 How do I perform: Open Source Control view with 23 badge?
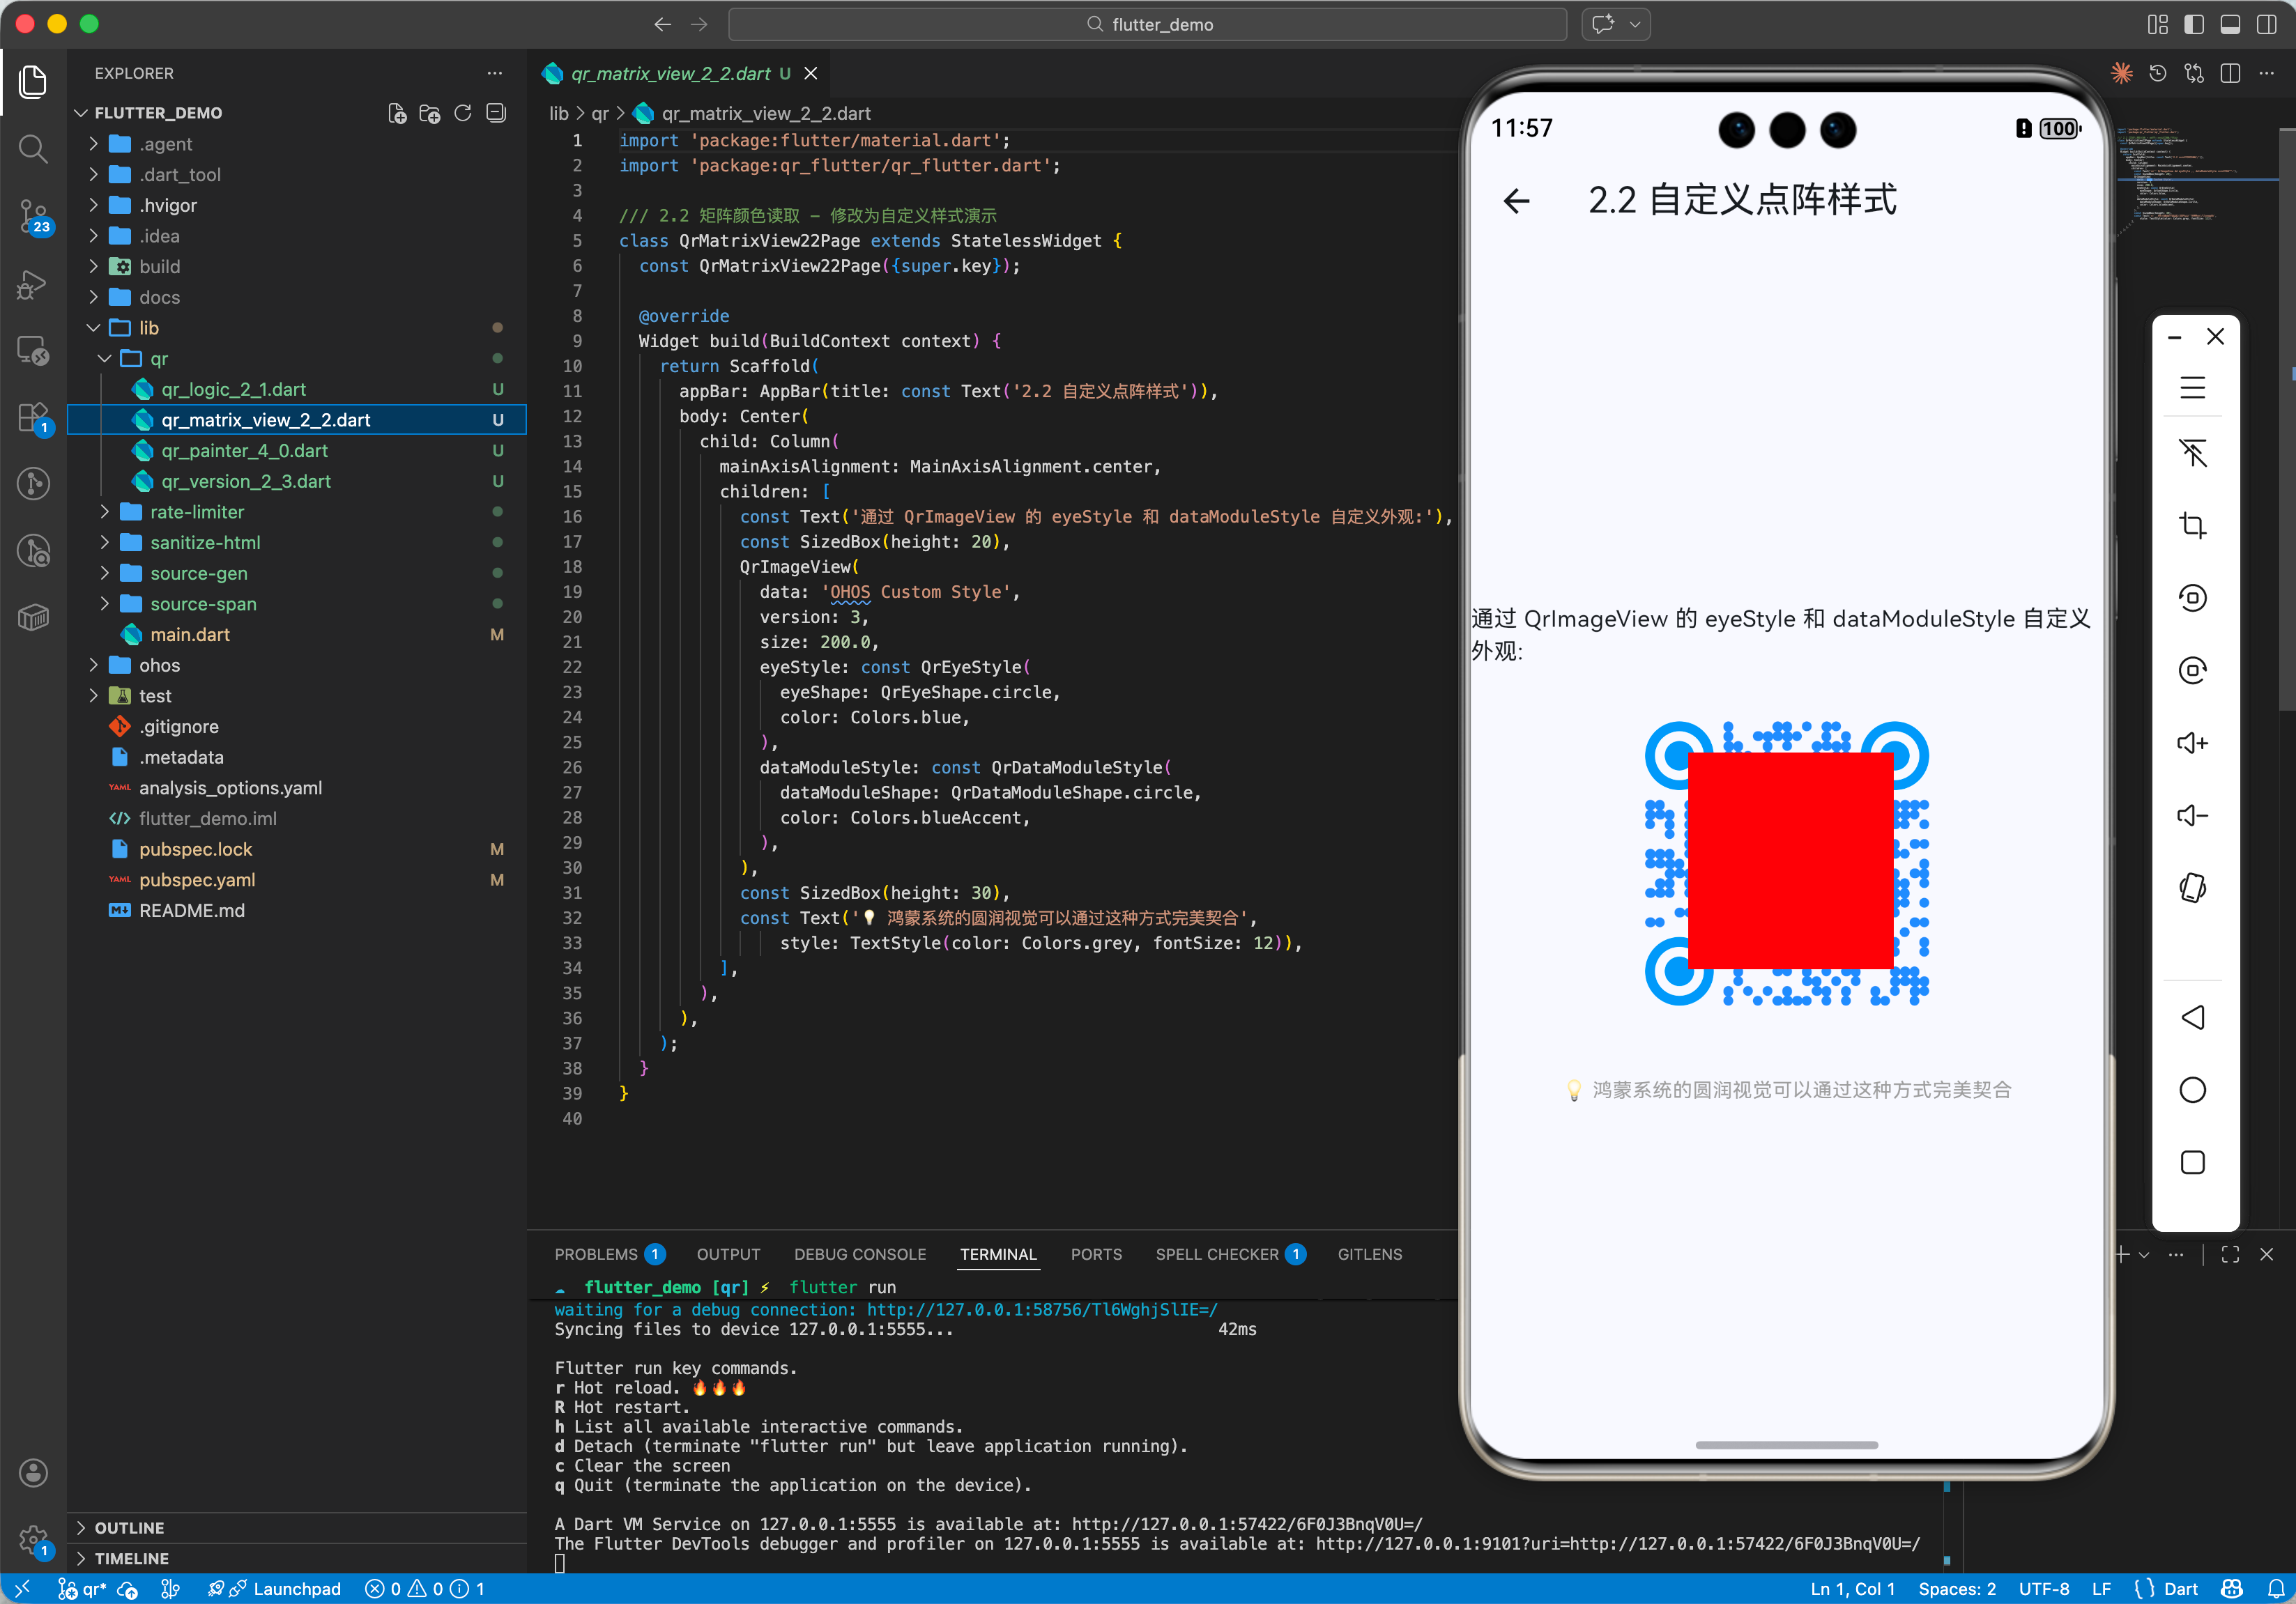tap(33, 215)
